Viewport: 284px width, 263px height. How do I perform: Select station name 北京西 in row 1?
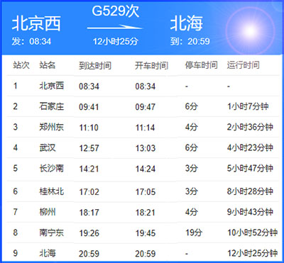click(x=52, y=86)
